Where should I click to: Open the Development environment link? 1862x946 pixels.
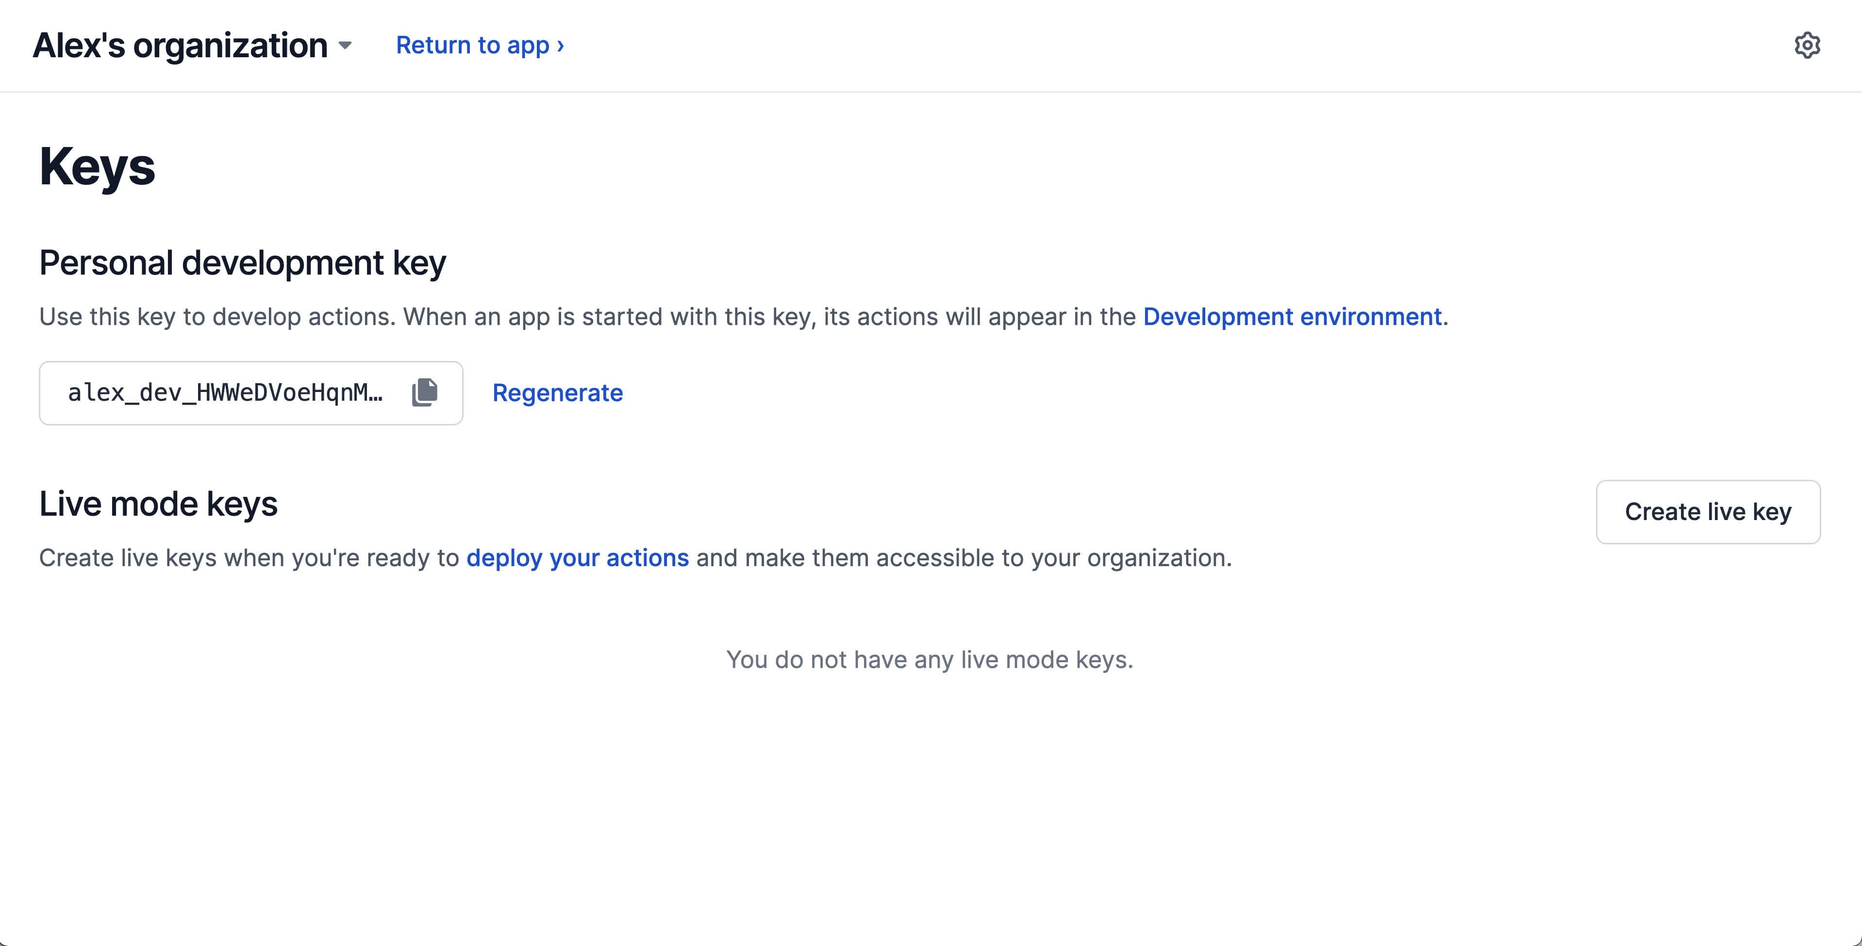(1292, 316)
